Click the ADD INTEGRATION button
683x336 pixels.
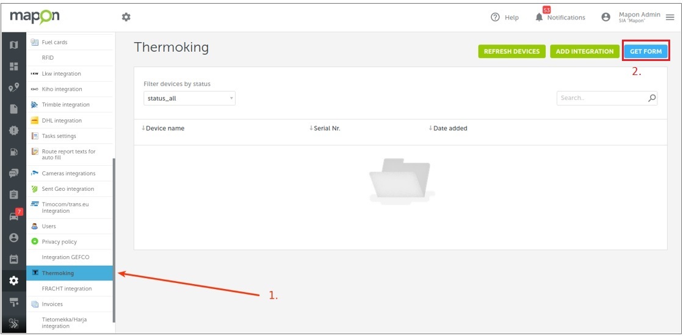tap(585, 51)
